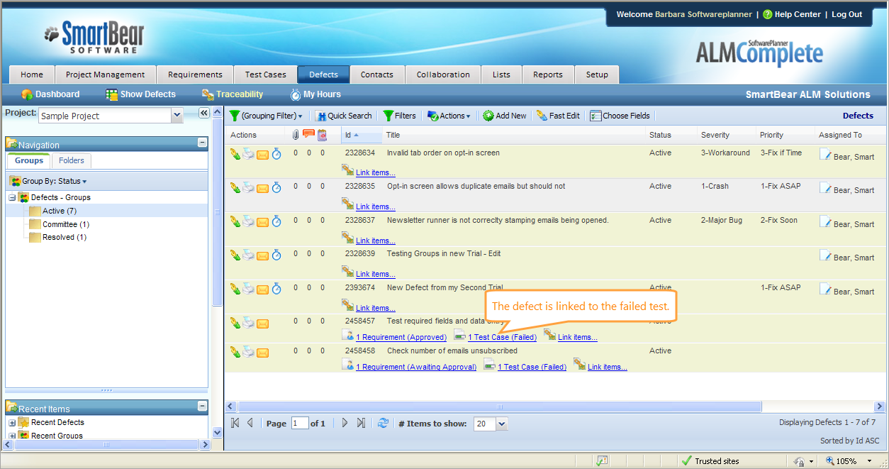The height and width of the screenshot is (469, 889).
Task: Click left panel vertical scrollbar
Action: pos(218,211)
